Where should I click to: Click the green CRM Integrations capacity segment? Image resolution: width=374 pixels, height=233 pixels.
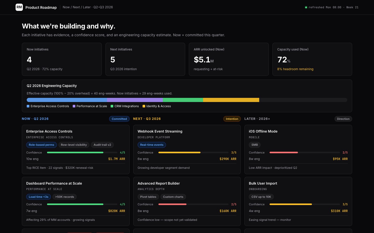[x=183, y=100]
